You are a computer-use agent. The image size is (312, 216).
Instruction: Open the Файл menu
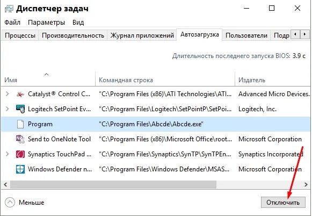pos(12,22)
